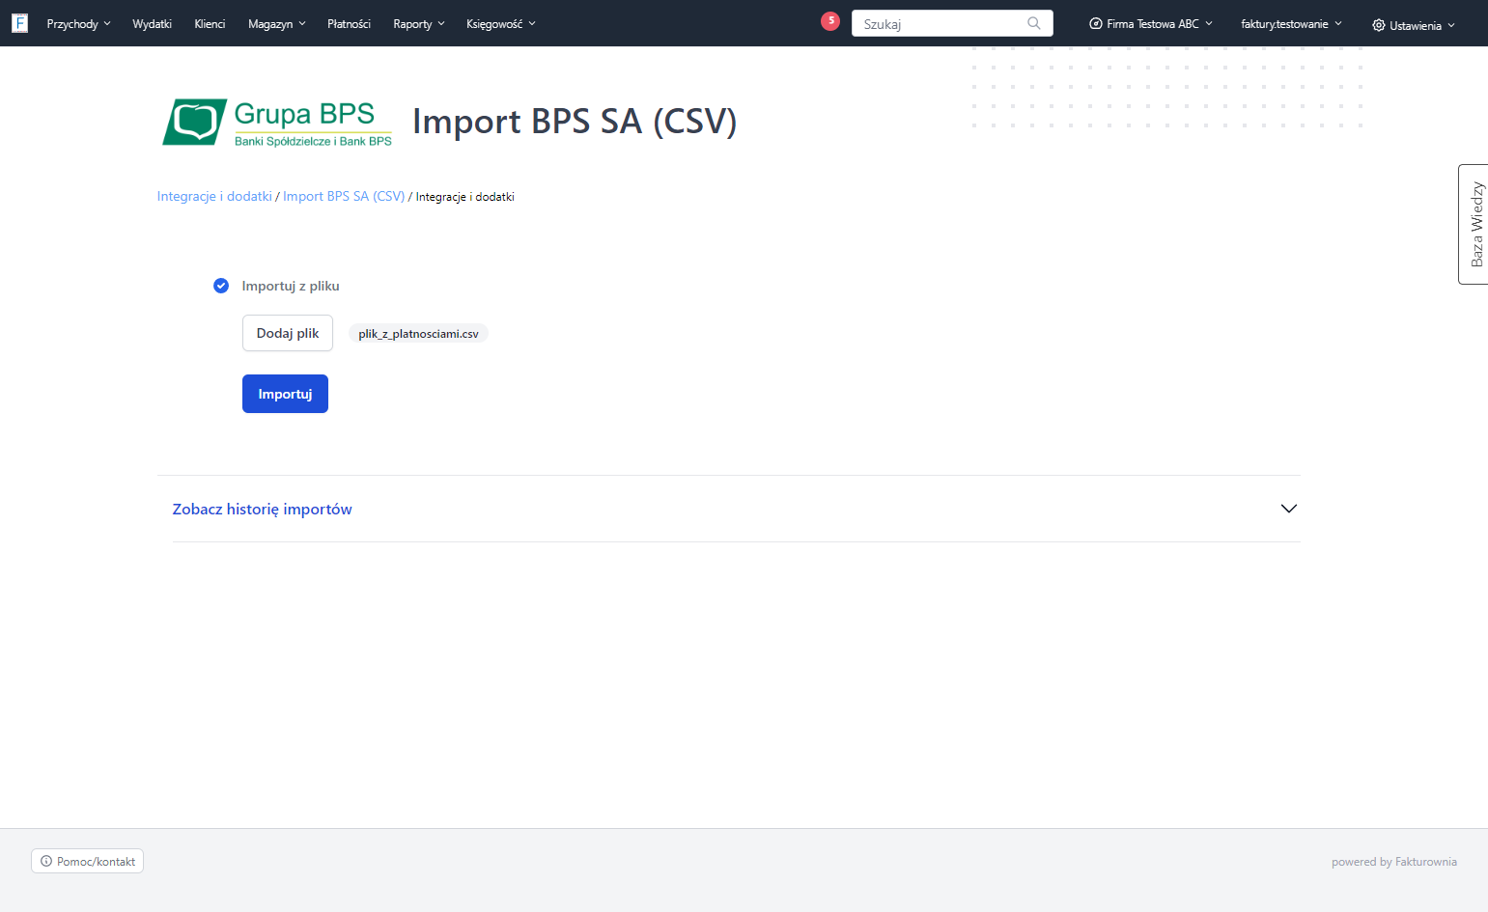This screenshot has width=1488, height=912.
Task: Click the Pomoc/kontakt button
Action: [x=88, y=861]
